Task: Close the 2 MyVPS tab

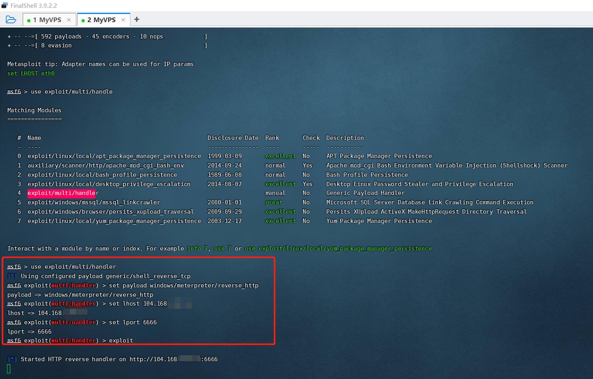Action: click(x=123, y=20)
